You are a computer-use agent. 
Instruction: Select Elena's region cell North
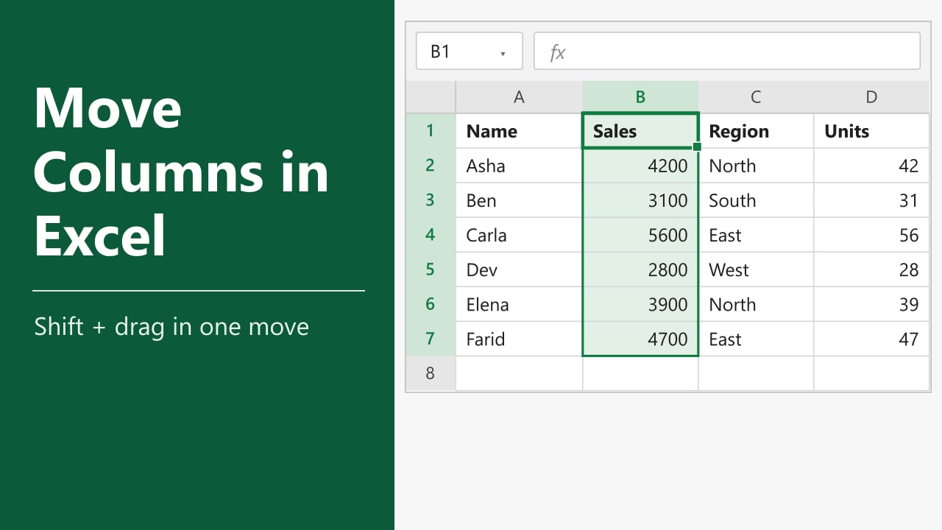click(x=756, y=304)
